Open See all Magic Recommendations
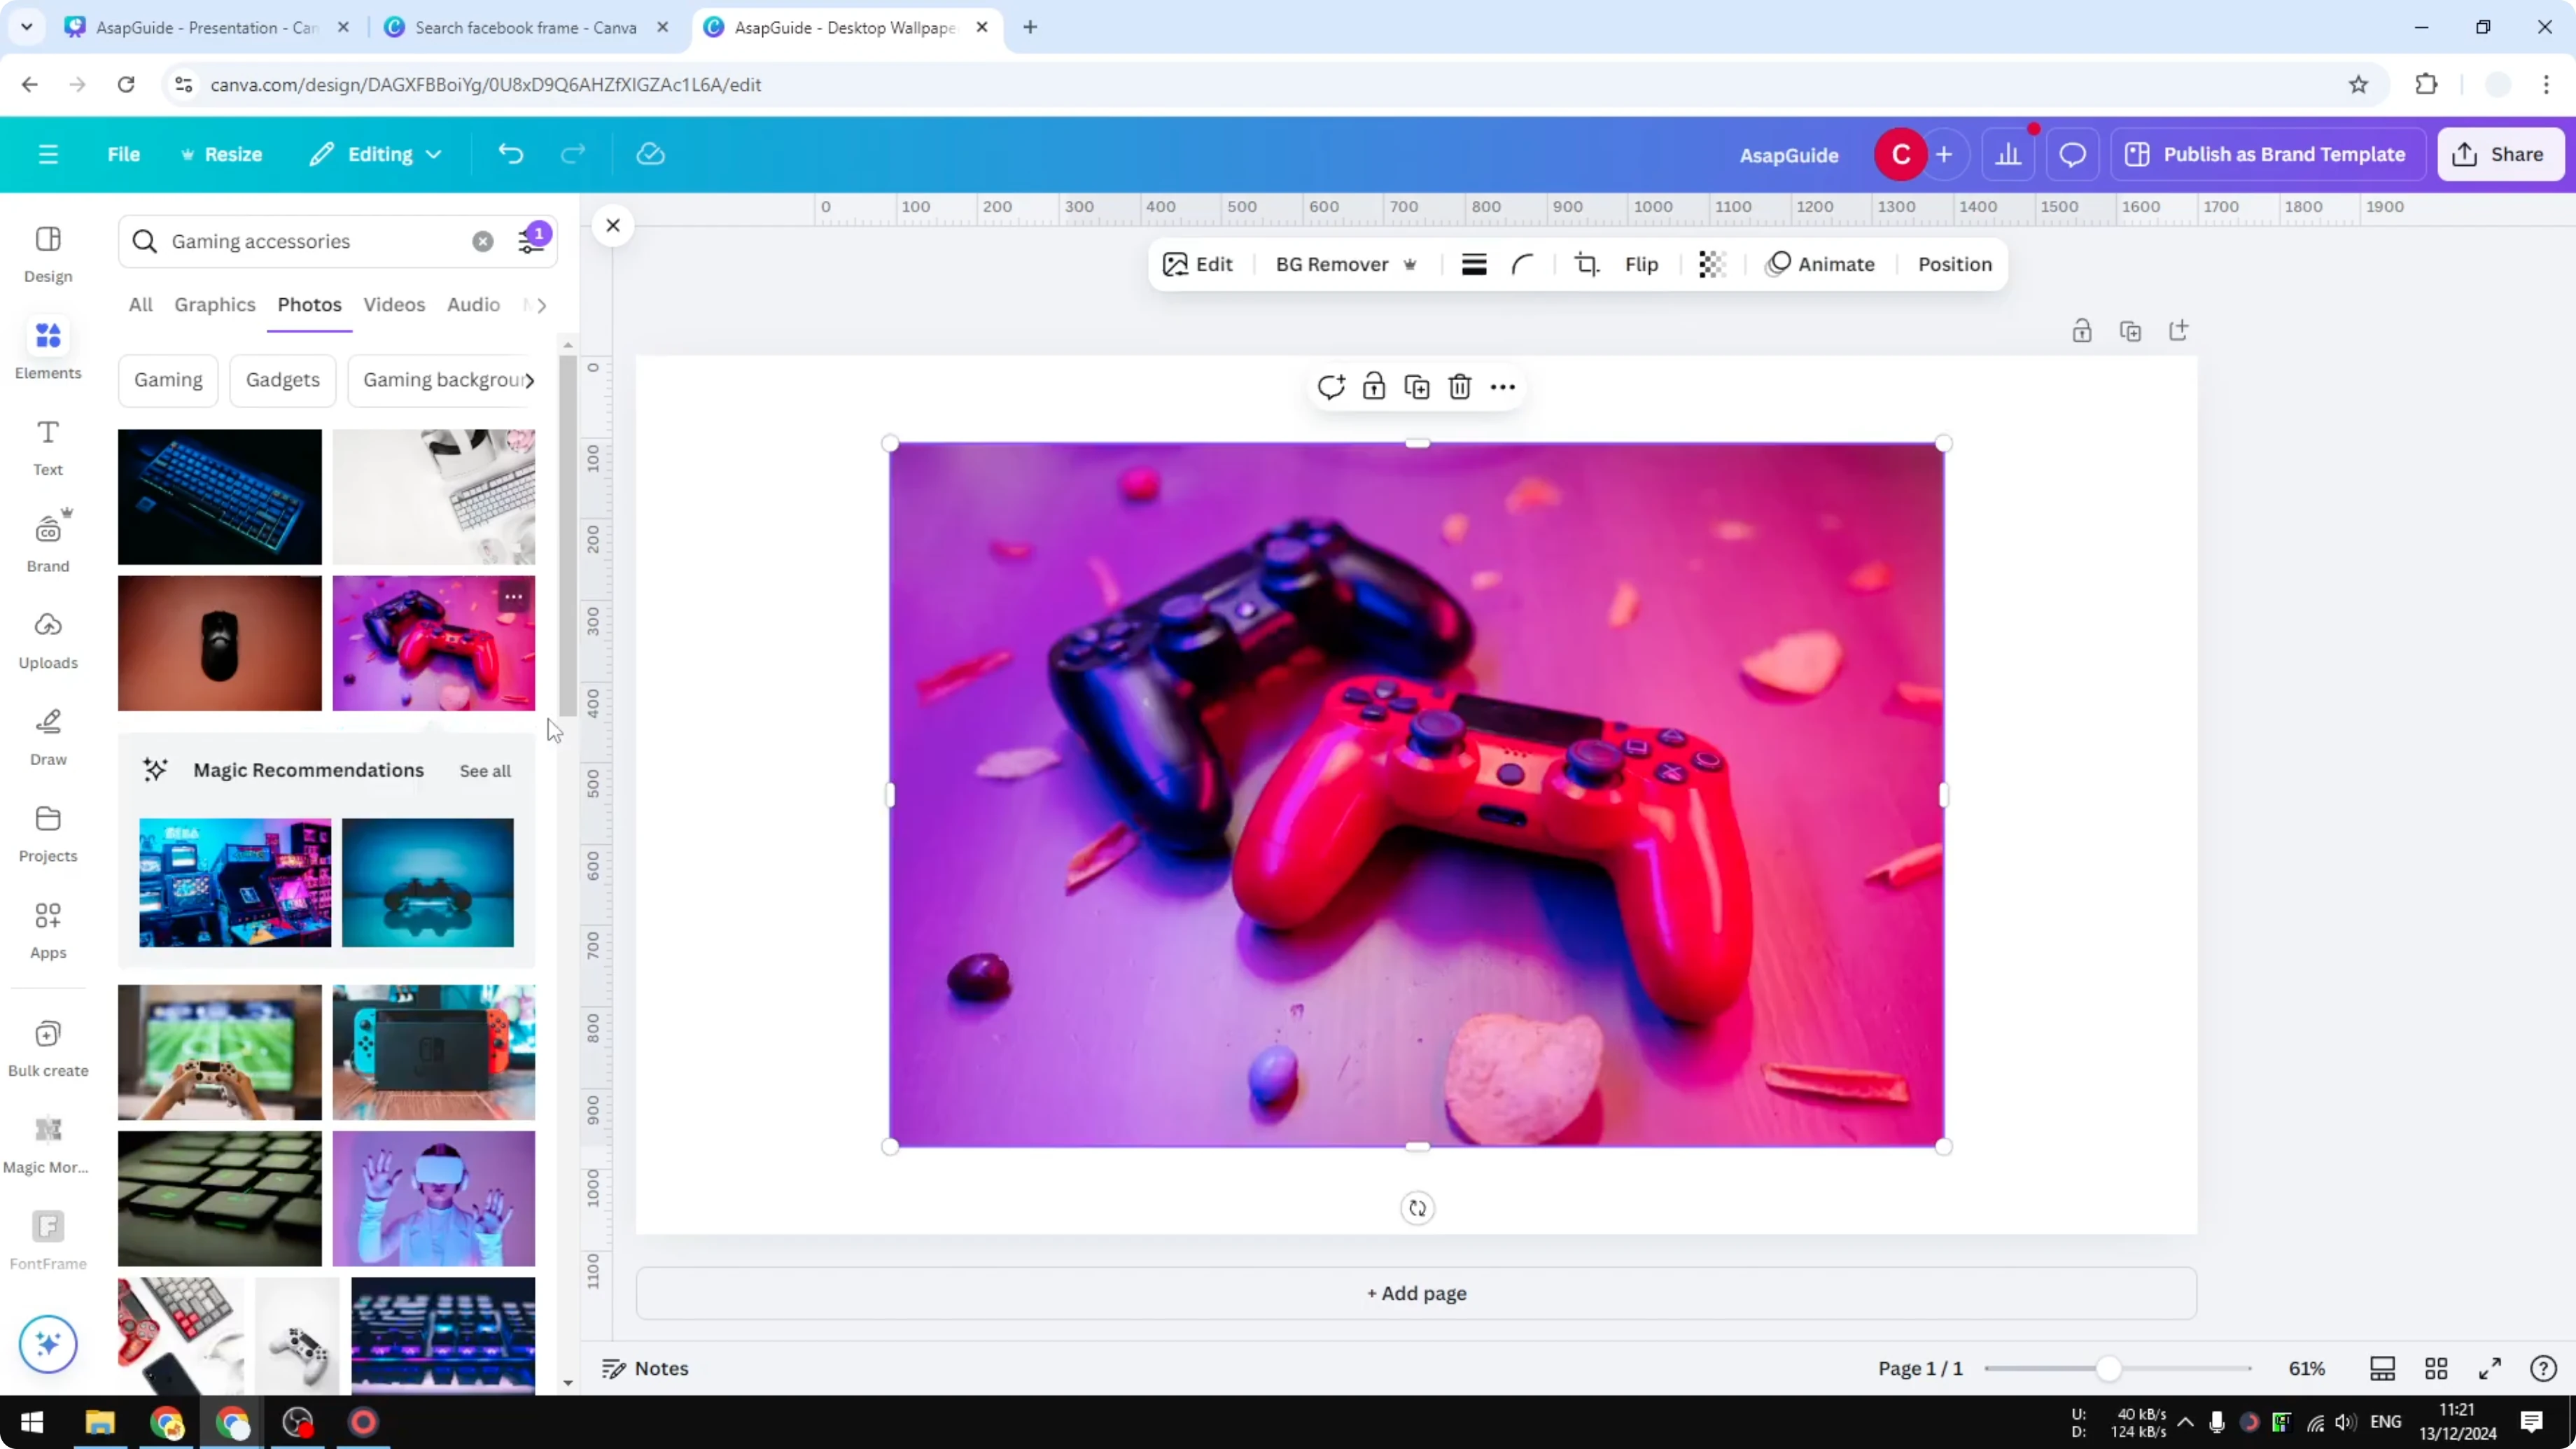The image size is (2576, 1449). click(485, 770)
